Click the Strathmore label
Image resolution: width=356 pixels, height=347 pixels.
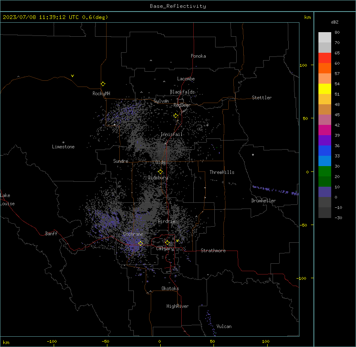213,251
